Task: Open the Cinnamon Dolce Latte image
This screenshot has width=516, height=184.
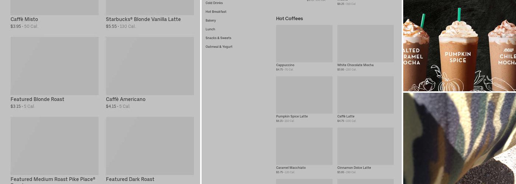Action: point(365,146)
